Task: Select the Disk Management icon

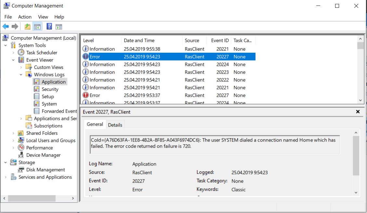Action: (x=21, y=169)
